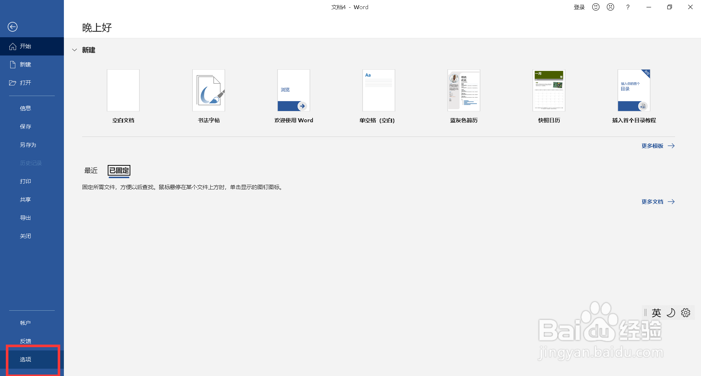Open help with the question mark icon
The image size is (701, 376).
(628, 7)
